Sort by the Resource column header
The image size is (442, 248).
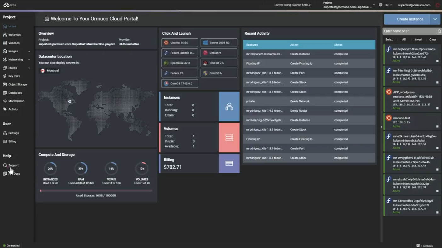pyautogui.click(x=252, y=45)
